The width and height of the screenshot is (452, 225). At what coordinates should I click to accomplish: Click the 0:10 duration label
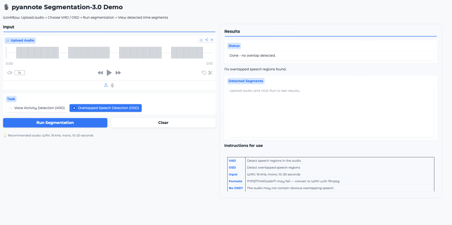(x=210, y=63)
